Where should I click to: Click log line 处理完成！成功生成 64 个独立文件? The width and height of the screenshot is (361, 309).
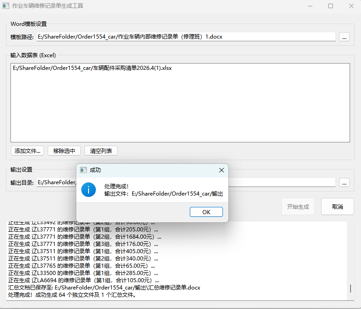(x=72, y=295)
